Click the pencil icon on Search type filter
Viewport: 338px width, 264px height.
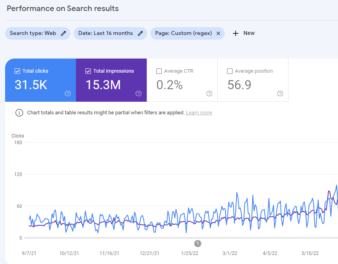coord(64,33)
